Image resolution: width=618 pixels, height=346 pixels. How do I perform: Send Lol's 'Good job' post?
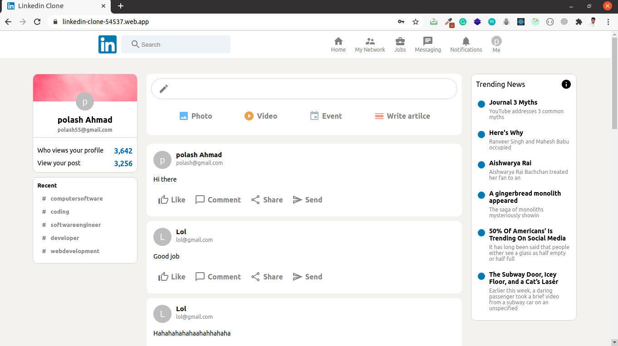tap(308, 277)
